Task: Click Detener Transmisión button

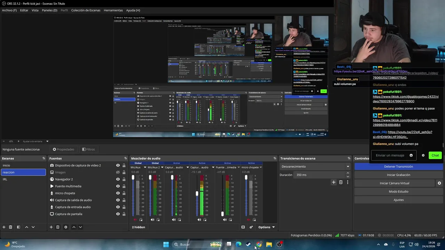Action: (398, 167)
